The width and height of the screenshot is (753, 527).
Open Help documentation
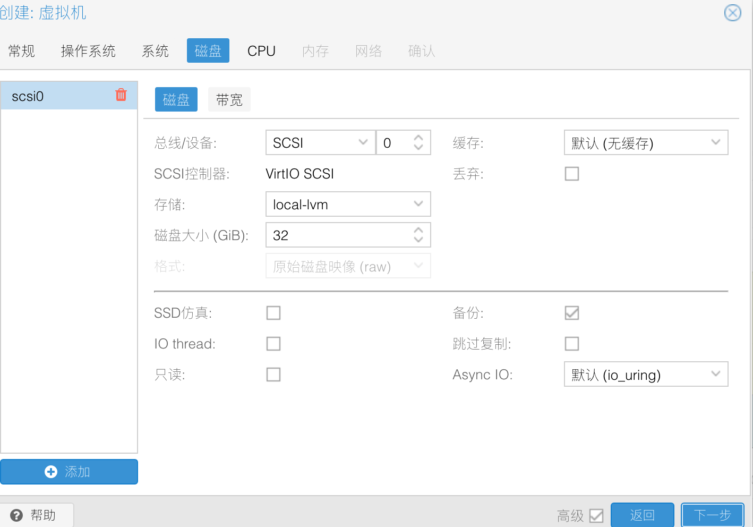coord(35,515)
